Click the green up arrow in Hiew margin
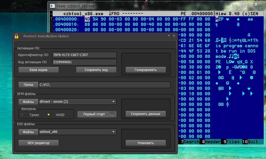 pos(51,19)
